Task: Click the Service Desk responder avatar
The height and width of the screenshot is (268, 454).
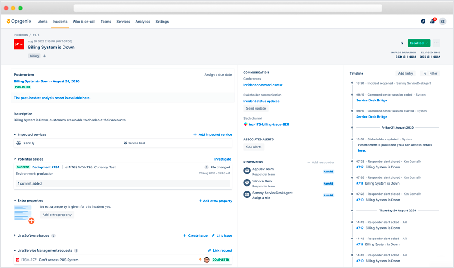Action: 247,182
